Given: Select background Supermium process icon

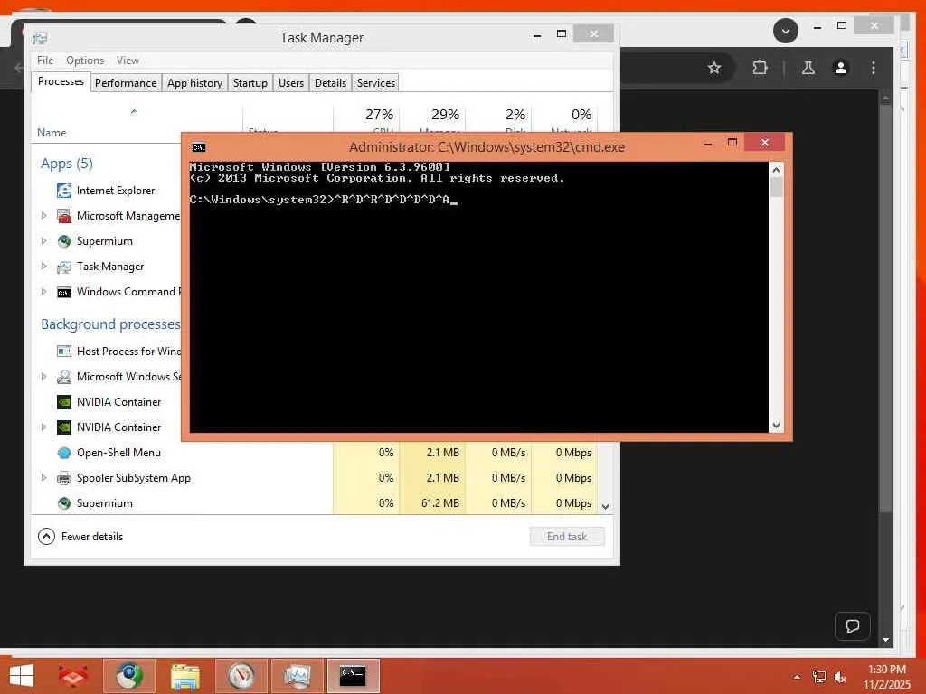Looking at the screenshot, I should pos(64,503).
